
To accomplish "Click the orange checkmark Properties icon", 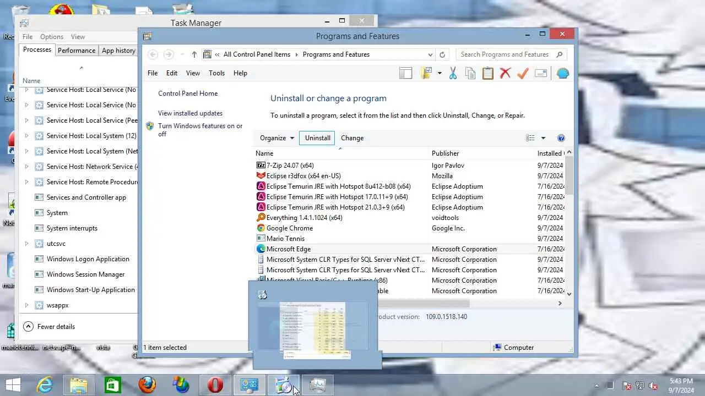I will pyautogui.click(x=523, y=73).
